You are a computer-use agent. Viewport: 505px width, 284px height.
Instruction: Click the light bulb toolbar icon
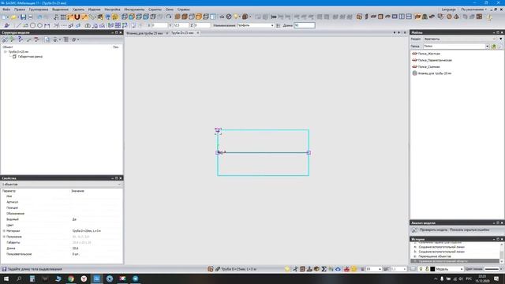coord(236,17)
